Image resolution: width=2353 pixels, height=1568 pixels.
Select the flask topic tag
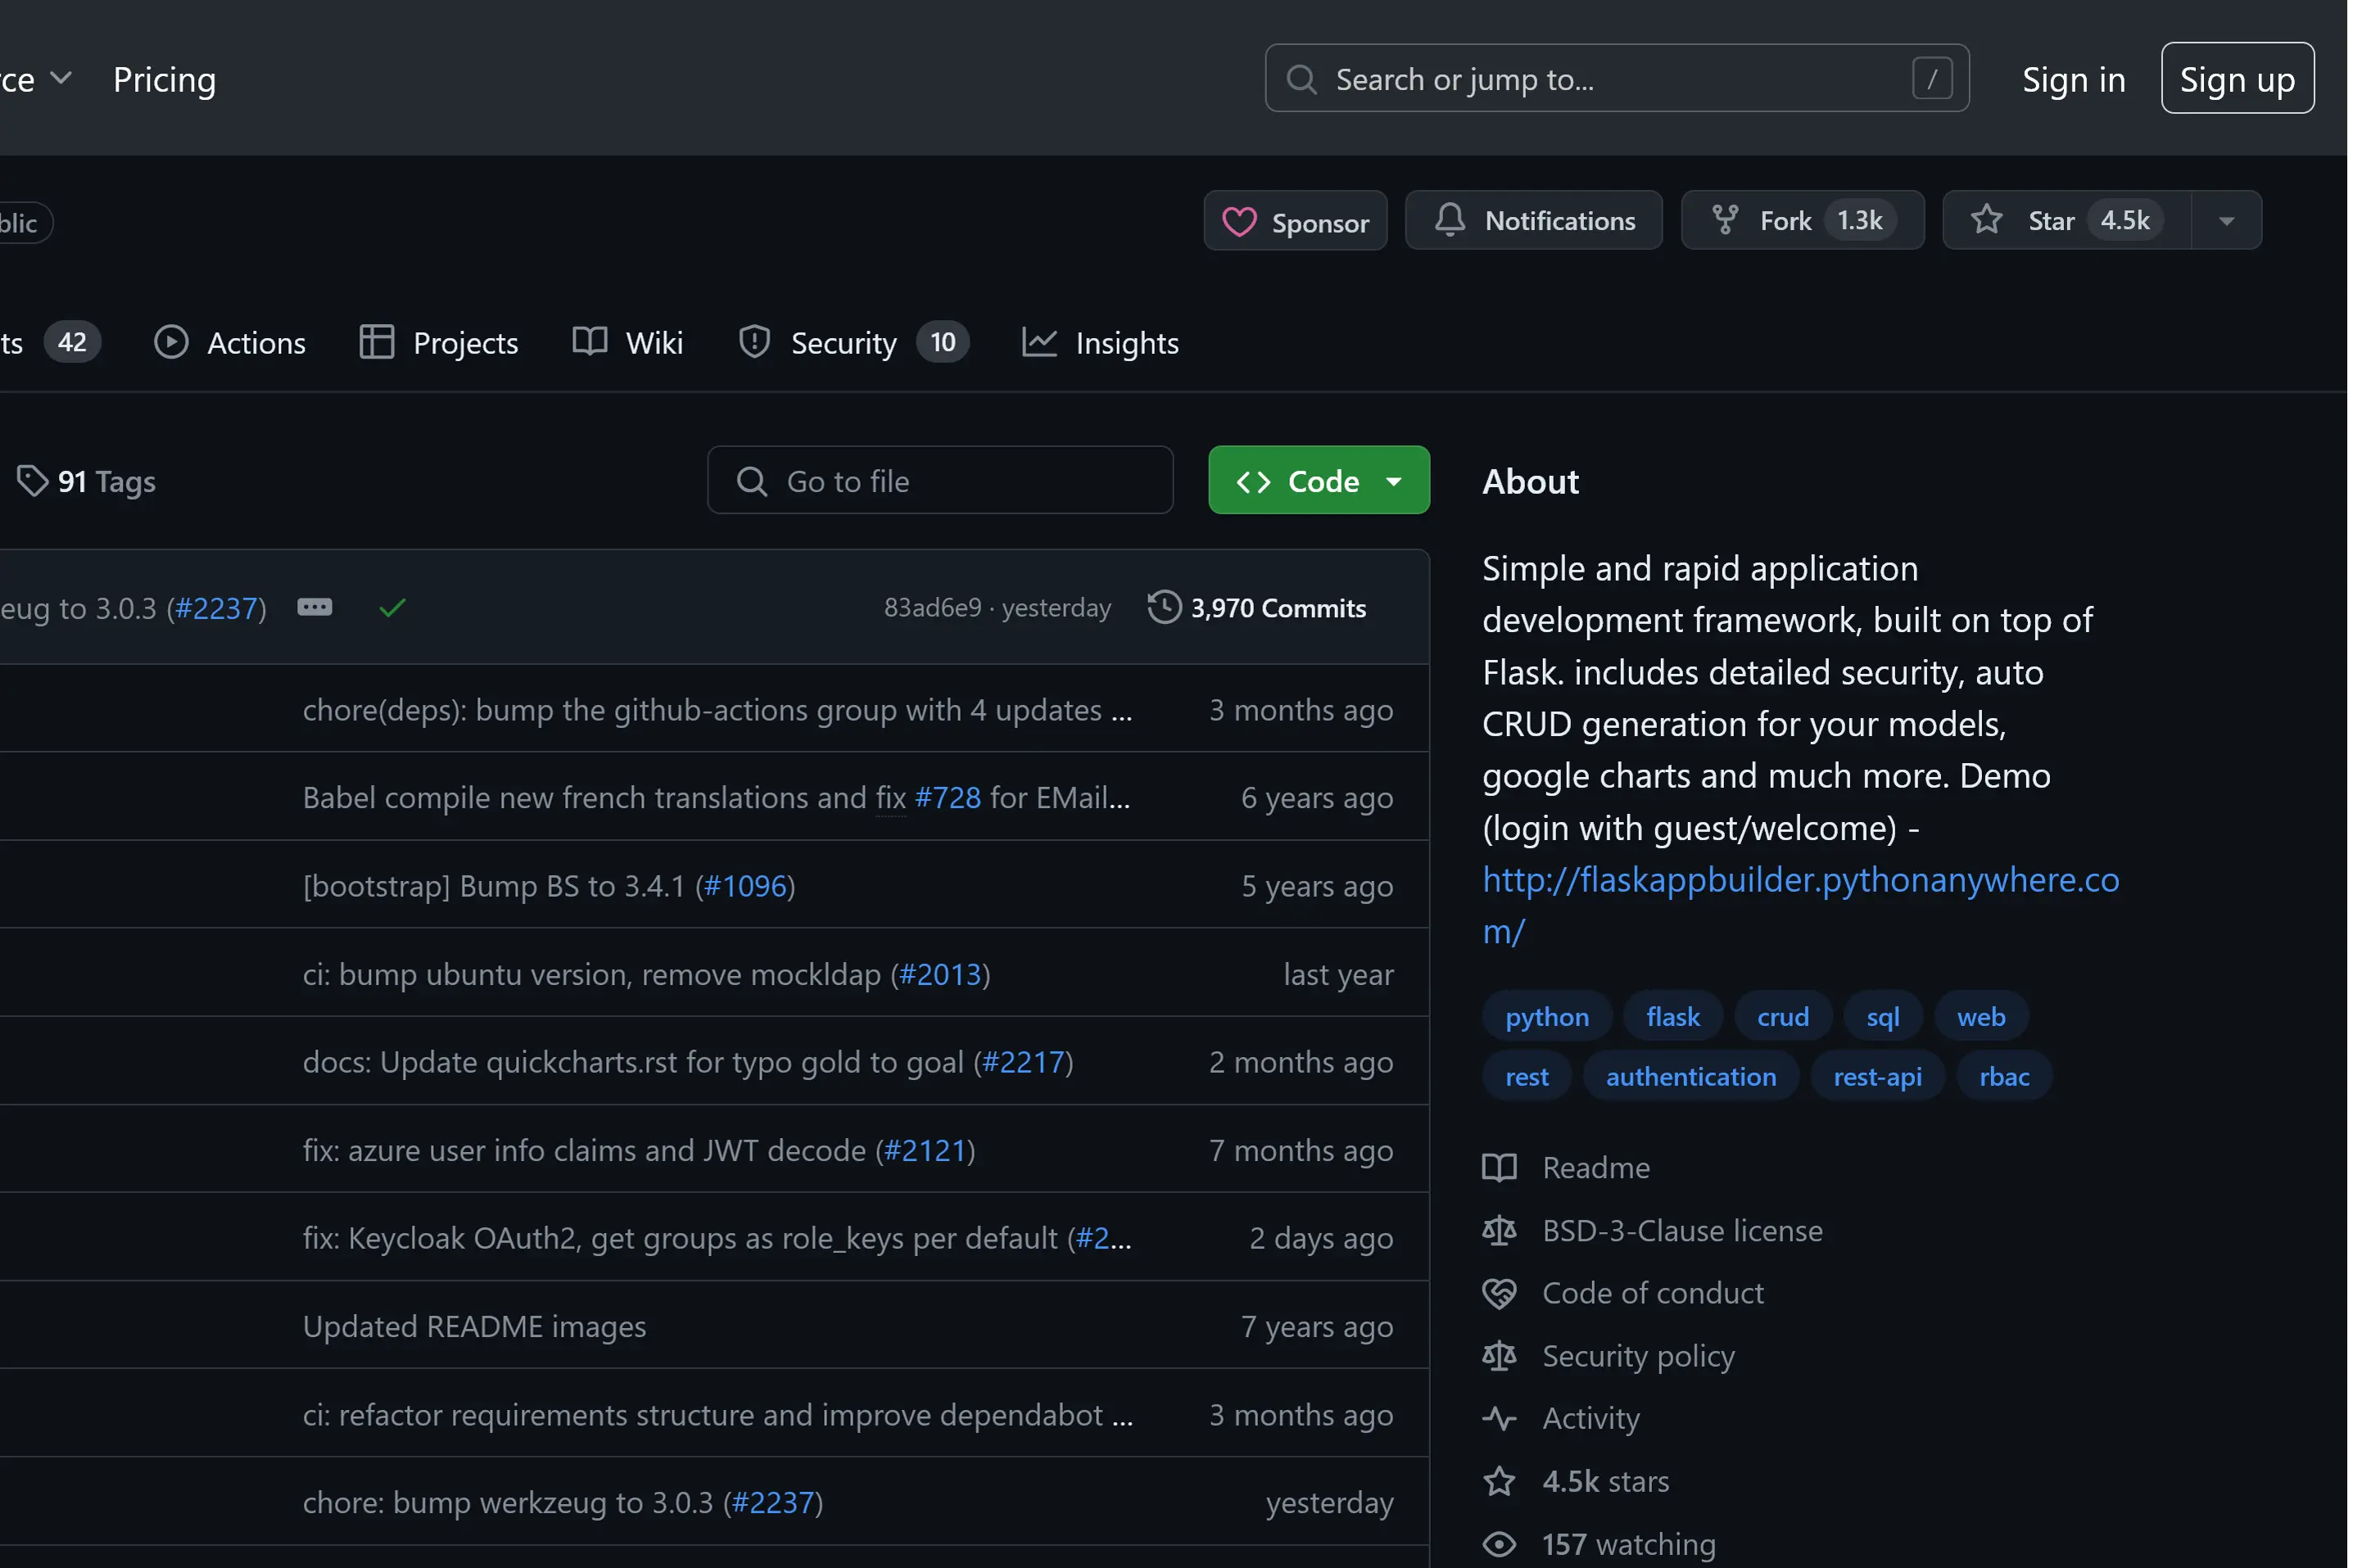pos(1672,1016)
